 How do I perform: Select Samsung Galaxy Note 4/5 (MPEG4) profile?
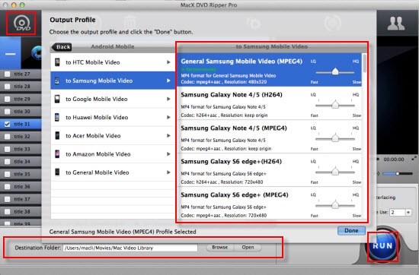coord(270,137)
